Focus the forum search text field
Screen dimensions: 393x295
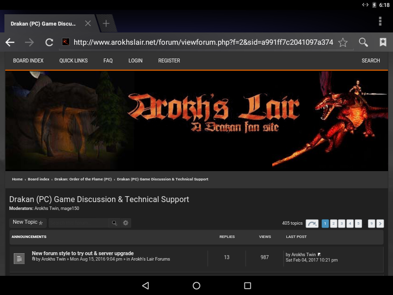pyautogui.click(x=79, y=223)
